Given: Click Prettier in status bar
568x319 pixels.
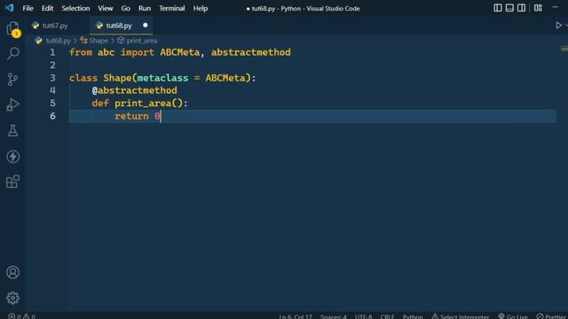Looking at the screenshot, I should 552,316.
